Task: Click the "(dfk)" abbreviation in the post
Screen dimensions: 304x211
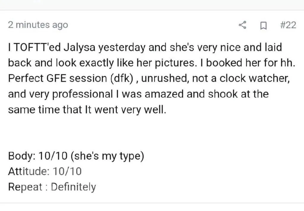Action: pos(121,79)
